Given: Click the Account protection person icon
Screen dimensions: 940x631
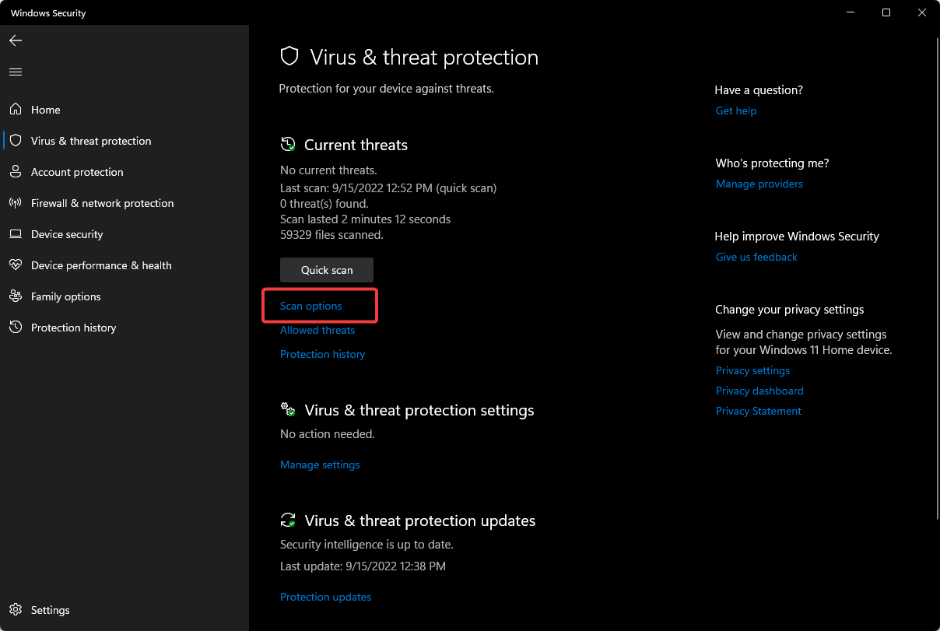Looking at the screenshot, I should 16,172.
